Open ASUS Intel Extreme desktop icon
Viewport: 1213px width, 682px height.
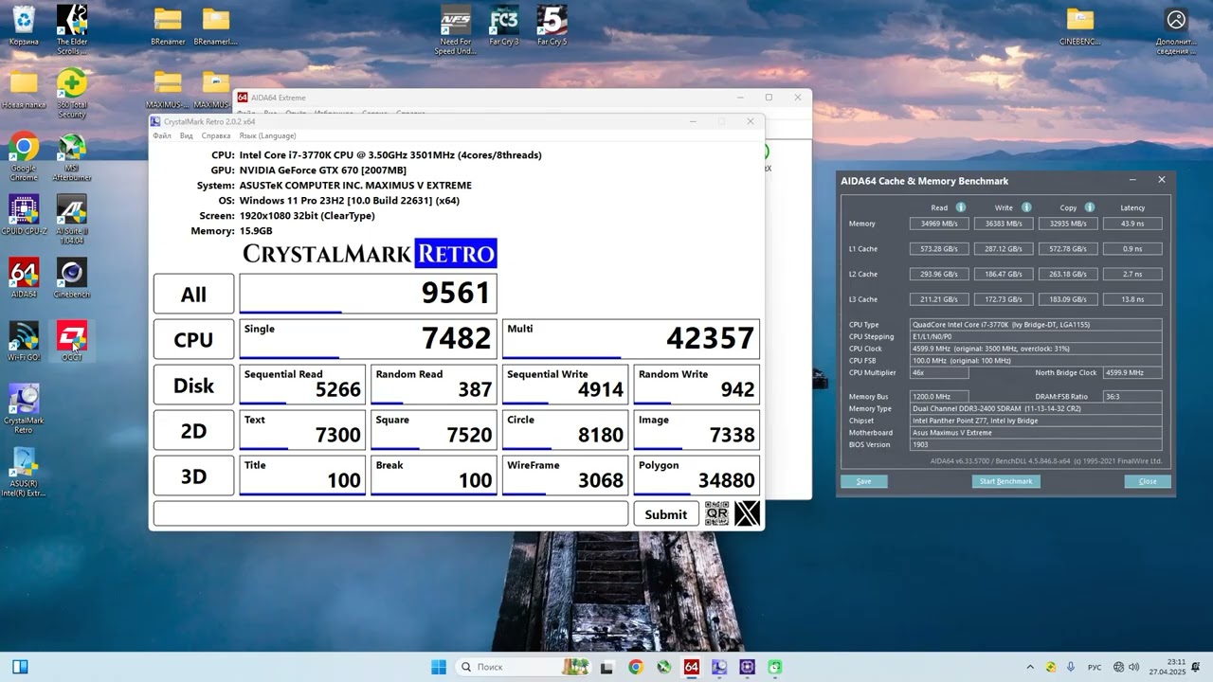24,472
